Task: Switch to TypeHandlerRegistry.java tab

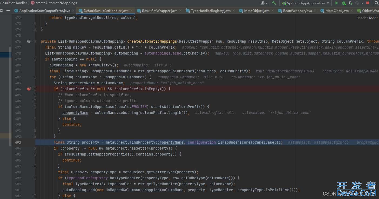Action: tap(210, 11)
